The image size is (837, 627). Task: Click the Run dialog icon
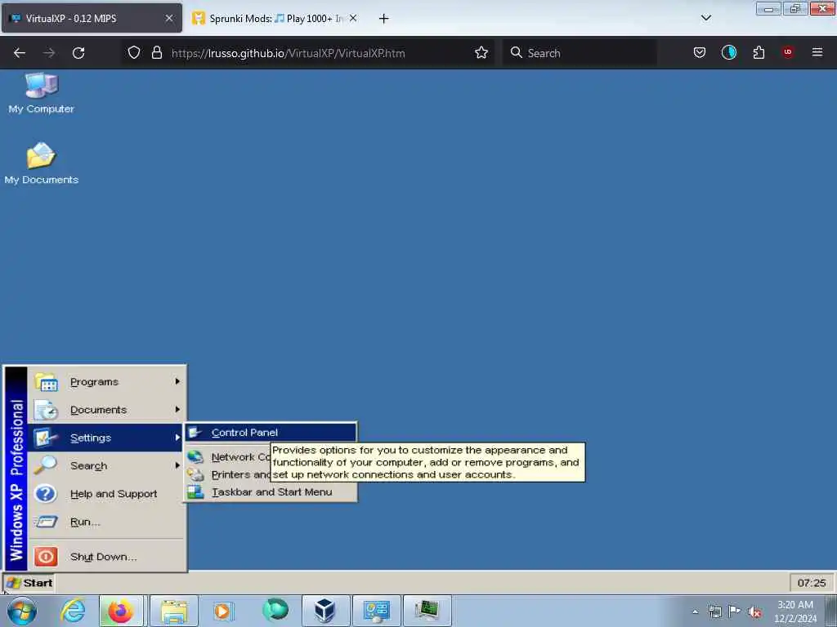pos(46,522)
